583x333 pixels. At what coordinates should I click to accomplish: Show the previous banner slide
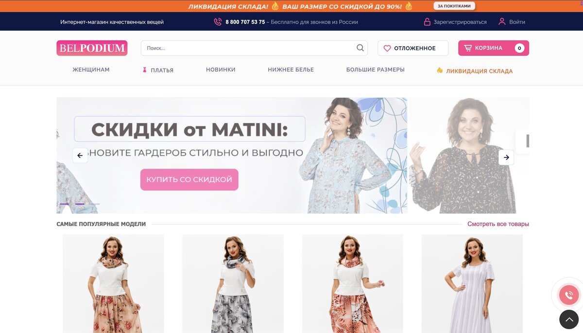(80, 156)
